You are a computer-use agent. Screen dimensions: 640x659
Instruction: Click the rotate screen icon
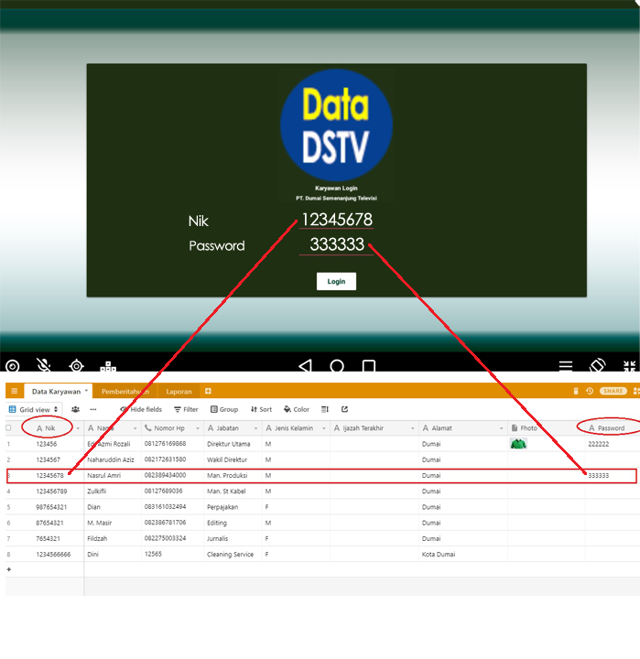point(598,365)
